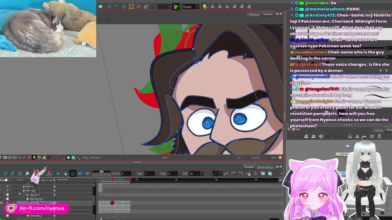392x220 pixels.
Task: Click the padlock icon in camera status bar
Action: pyautogui.click(x=29, y=158)
